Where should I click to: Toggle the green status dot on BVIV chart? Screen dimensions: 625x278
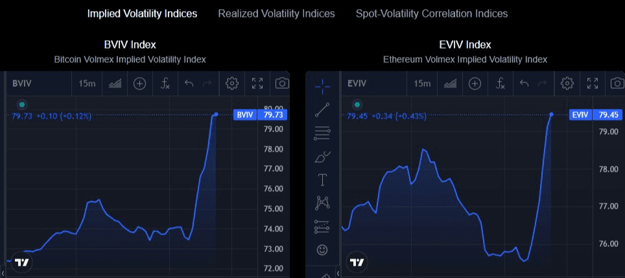click(21, 104)
